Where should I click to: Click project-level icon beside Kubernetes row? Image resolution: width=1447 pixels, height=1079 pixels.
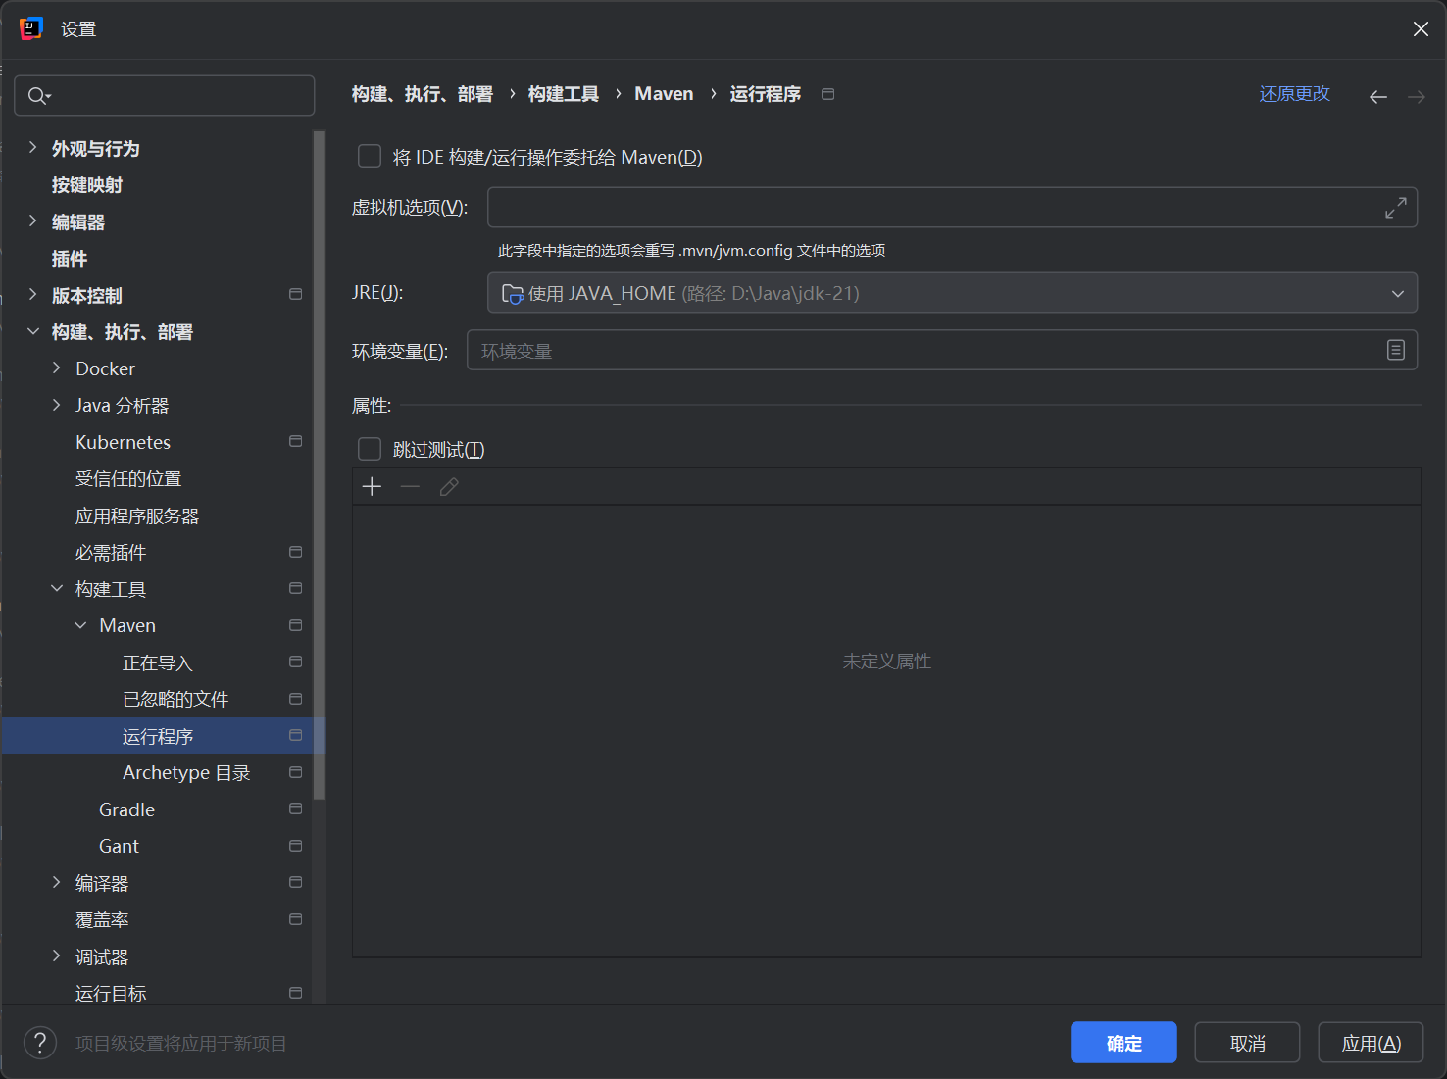(295, 441)
